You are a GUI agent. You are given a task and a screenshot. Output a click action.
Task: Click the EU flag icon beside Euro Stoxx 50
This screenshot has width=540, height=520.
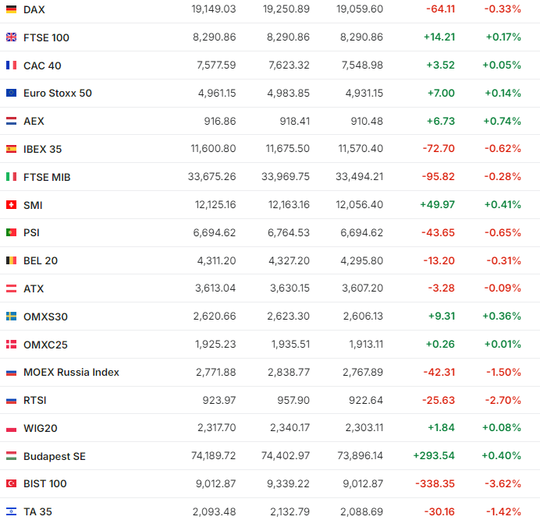click(x=11, y=94)
